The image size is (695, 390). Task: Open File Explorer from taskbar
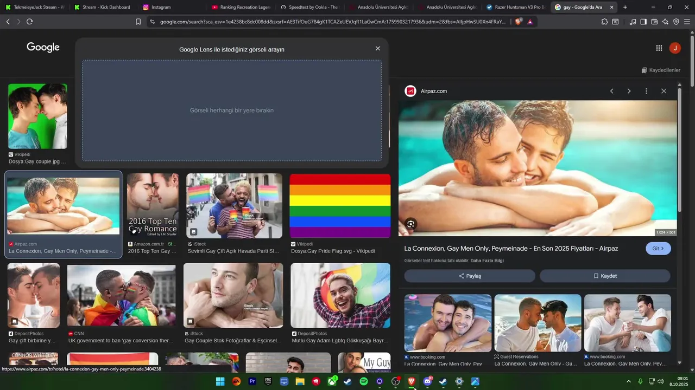(x=300, y=381)
